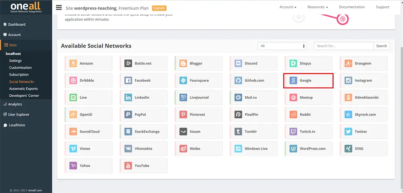403x193 pixels.
Task: Click the Pinterest network icon
Action: coord(183,114)
